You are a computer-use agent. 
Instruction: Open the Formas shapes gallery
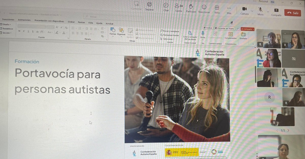click(x=113, y=32)
